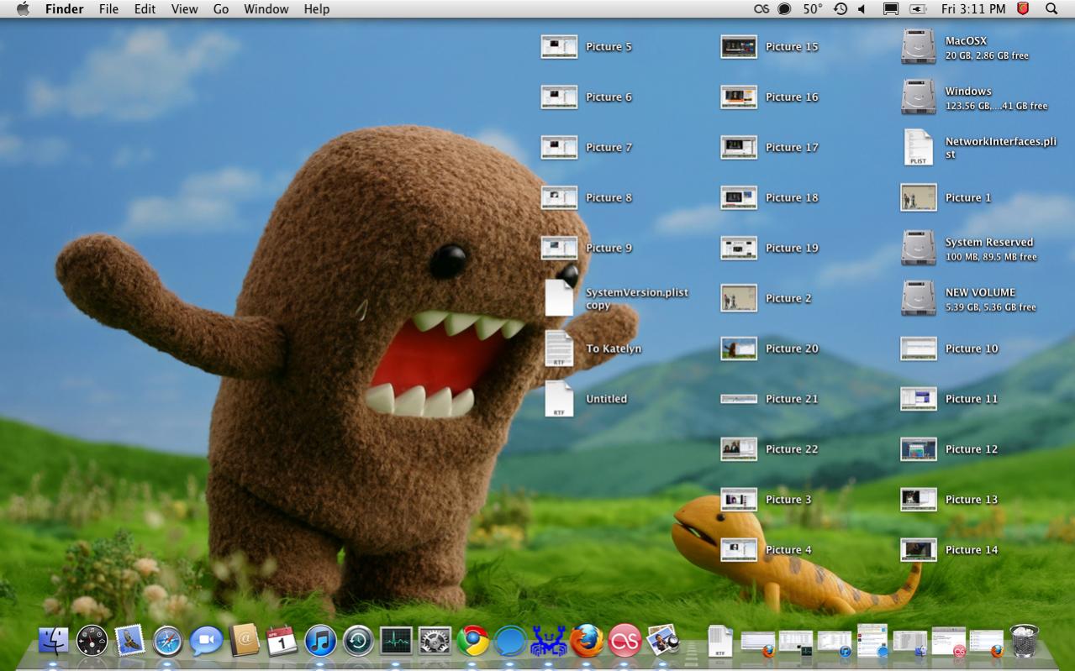The image size is (1075, 671).
Task: Select the Picture 15 thumbnail
Action: tap(739, 47)
